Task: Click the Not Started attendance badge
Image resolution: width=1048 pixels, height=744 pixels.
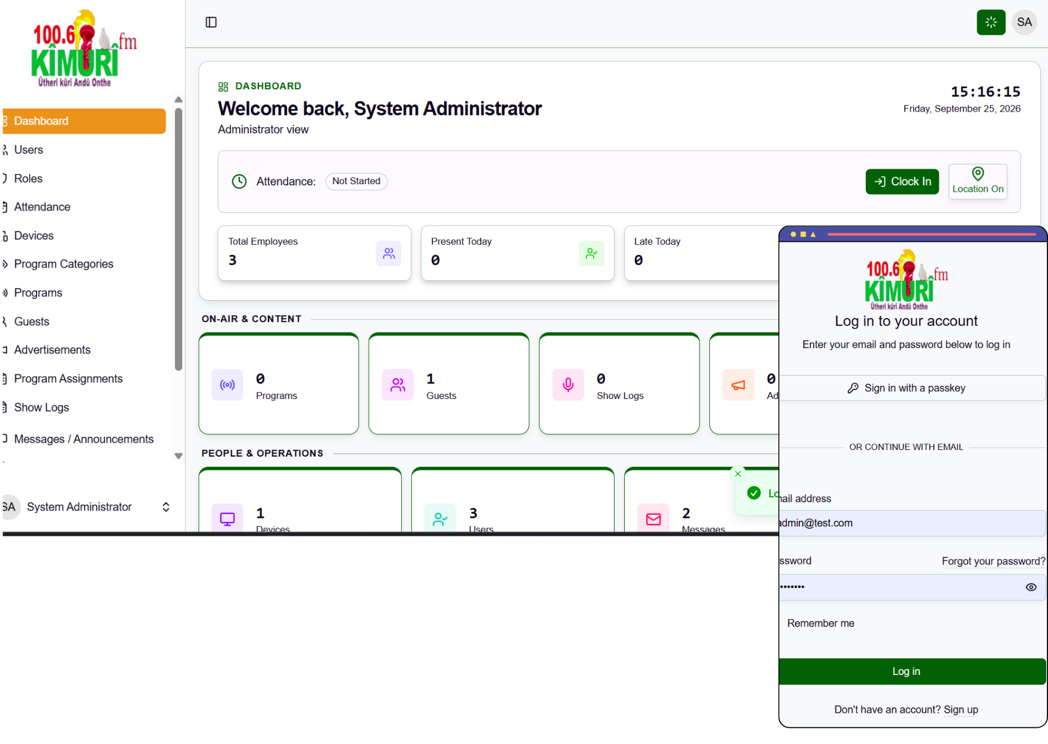Action: (x=356, y=181)
